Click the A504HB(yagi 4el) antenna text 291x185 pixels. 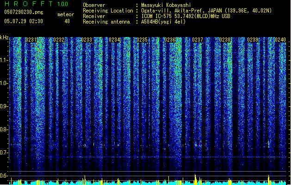pyautogui.click(x=163, y=22)
